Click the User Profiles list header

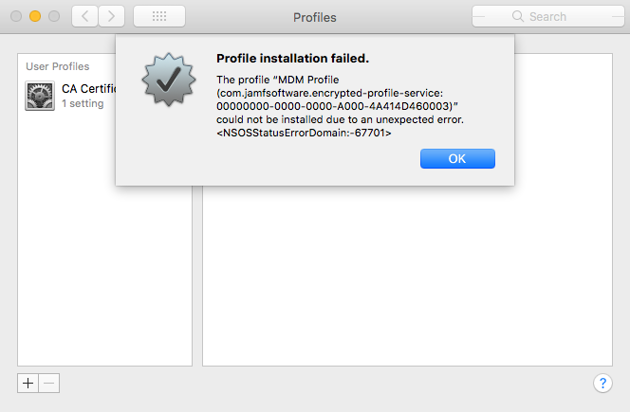[x=58, y=66]
